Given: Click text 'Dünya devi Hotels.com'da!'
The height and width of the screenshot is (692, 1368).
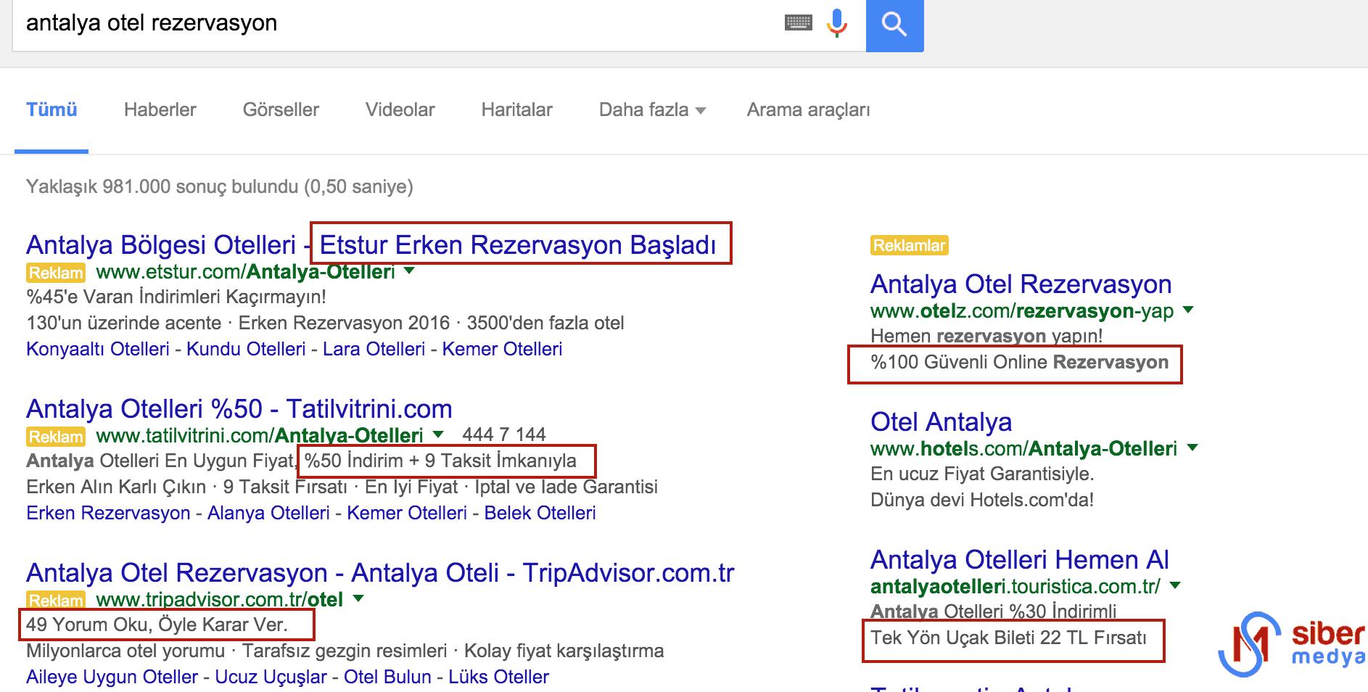Looking at the screenshot, I should tap(982, 500).
